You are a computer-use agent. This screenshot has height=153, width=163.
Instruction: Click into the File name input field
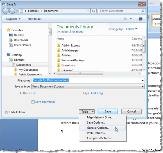click(87, 80)
